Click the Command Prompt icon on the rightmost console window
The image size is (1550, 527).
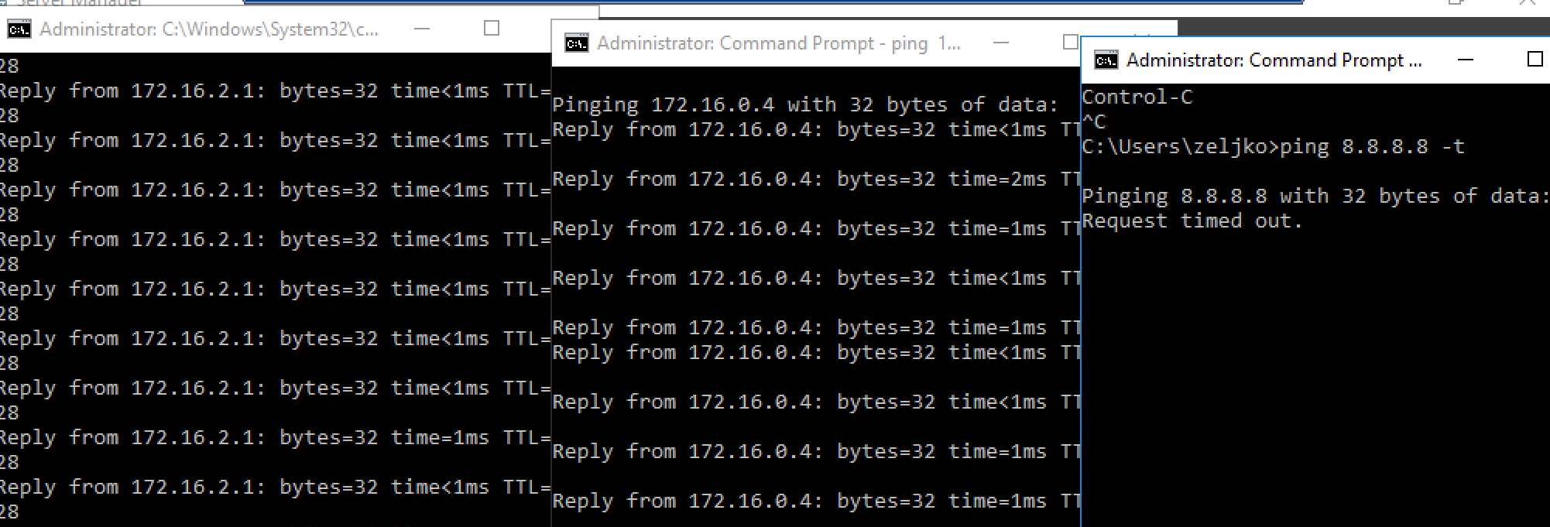pos(1105,59)
